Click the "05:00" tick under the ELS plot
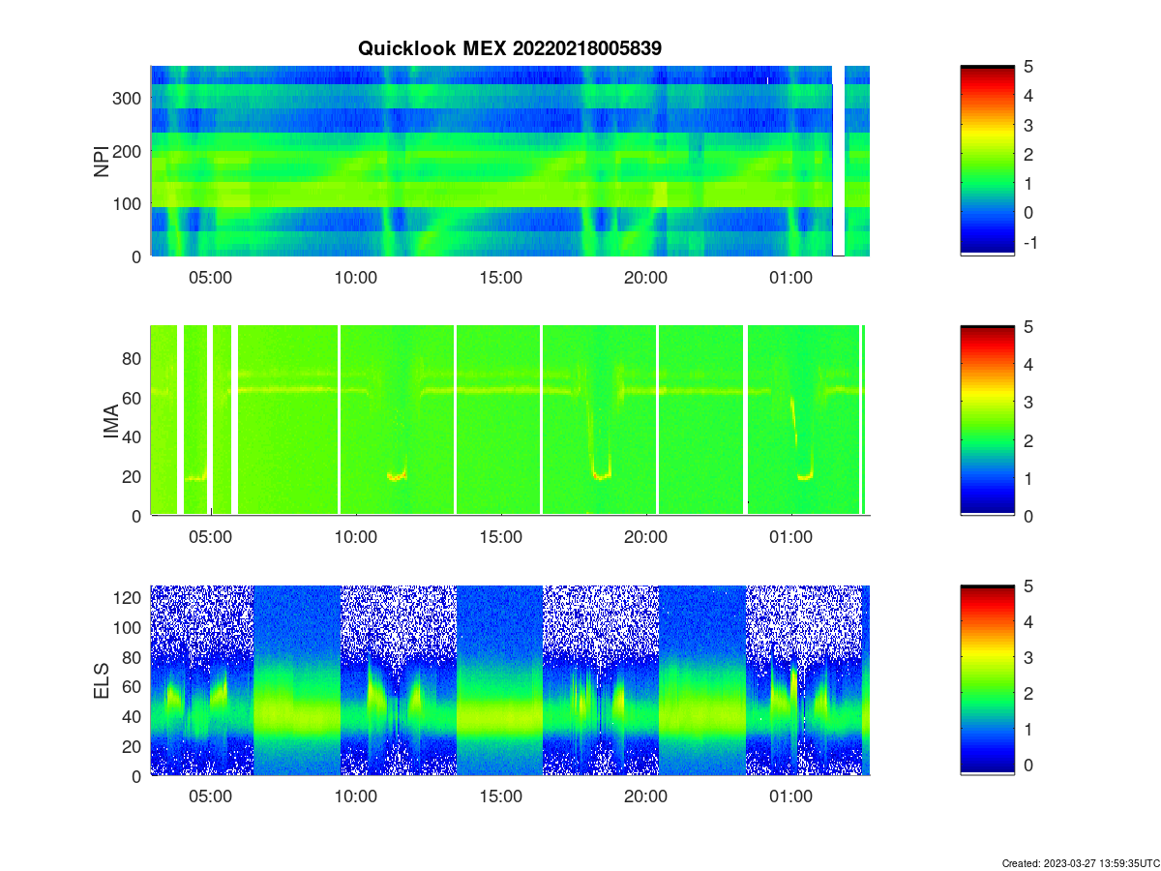The image size is (1161, 871). coord(211,796)
